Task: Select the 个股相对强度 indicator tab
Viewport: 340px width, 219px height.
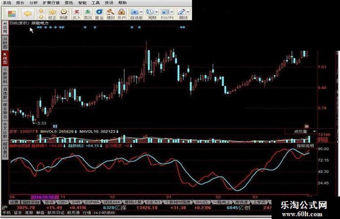Action: (x=178, y=202)
